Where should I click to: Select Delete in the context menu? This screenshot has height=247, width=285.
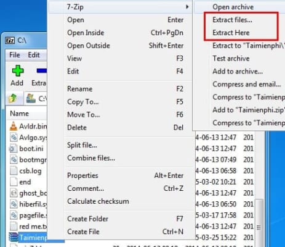pos(126,127)
